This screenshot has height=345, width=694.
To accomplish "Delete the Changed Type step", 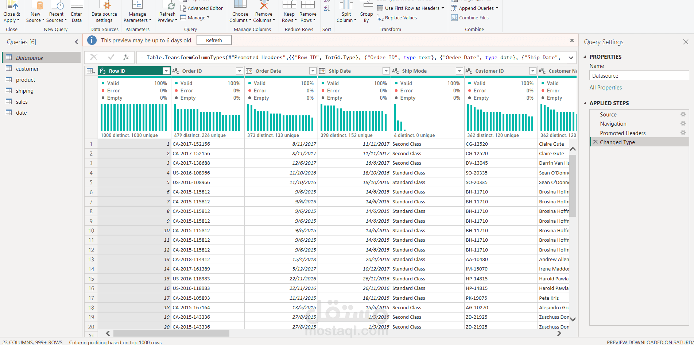I will click(x=595, y=142).
